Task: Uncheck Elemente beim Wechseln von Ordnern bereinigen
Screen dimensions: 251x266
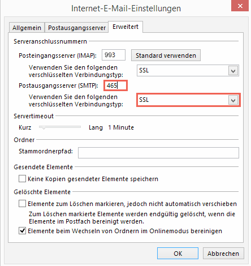Action: pos(22,231)
